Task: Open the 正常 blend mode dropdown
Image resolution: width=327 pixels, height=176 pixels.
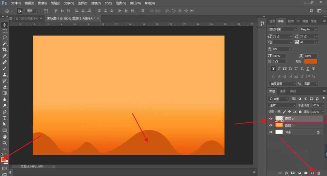Action: [282, 105]
